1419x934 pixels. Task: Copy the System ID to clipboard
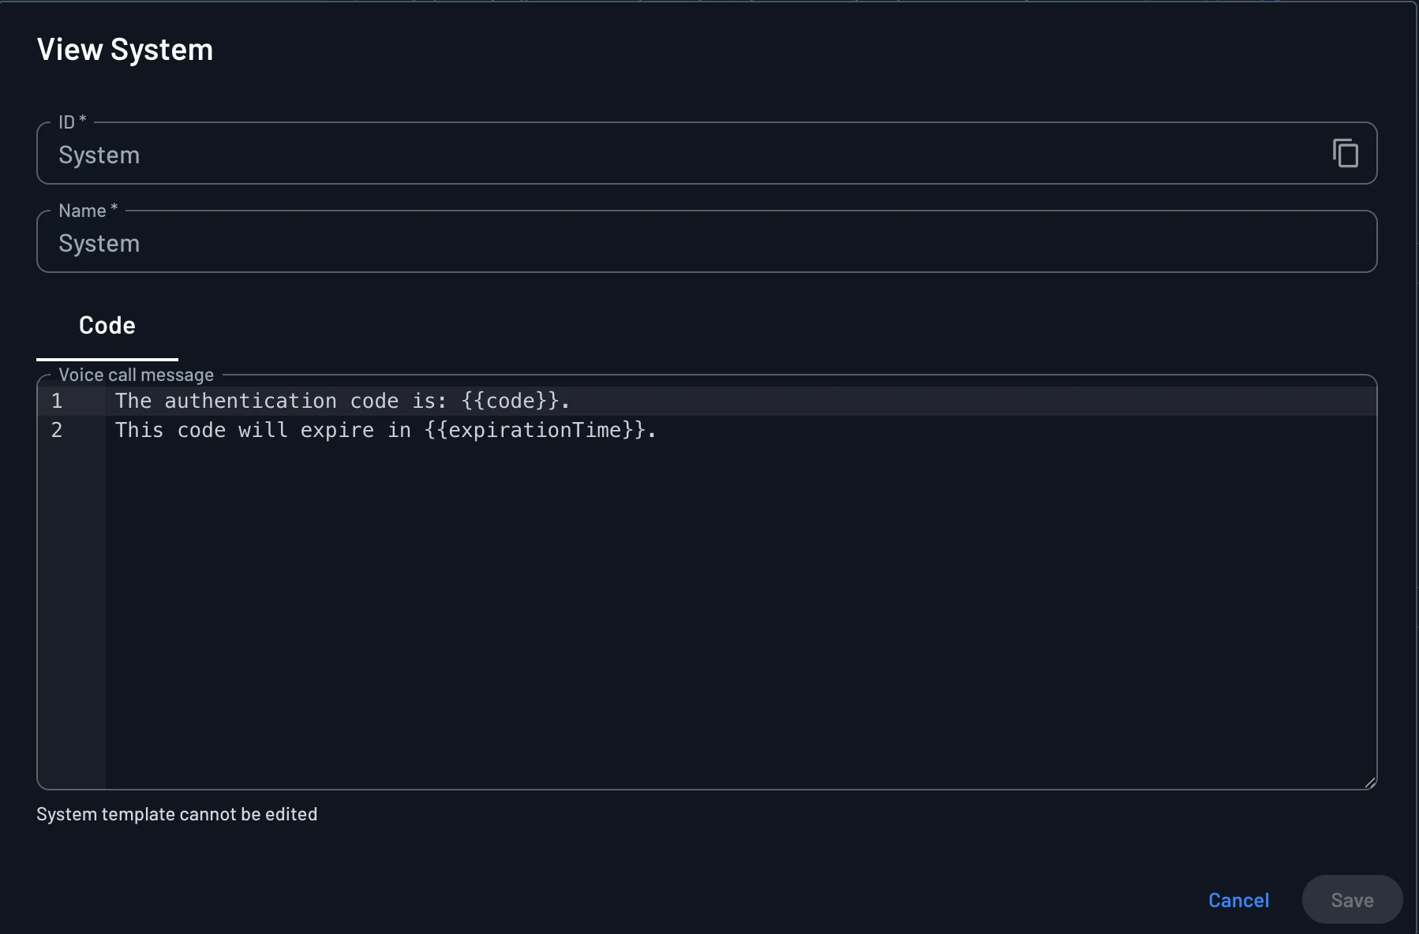point(1346,153)
